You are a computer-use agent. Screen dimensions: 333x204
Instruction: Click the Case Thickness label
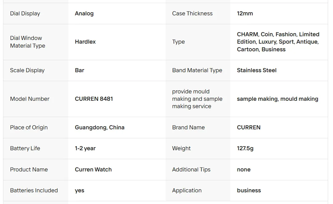tap(192, 14)
